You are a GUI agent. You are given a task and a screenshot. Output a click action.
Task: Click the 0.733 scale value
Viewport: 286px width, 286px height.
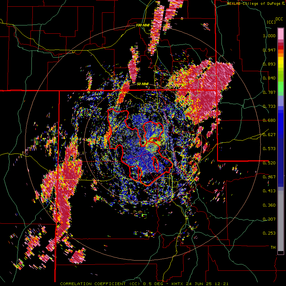click(x=269, y=106)
